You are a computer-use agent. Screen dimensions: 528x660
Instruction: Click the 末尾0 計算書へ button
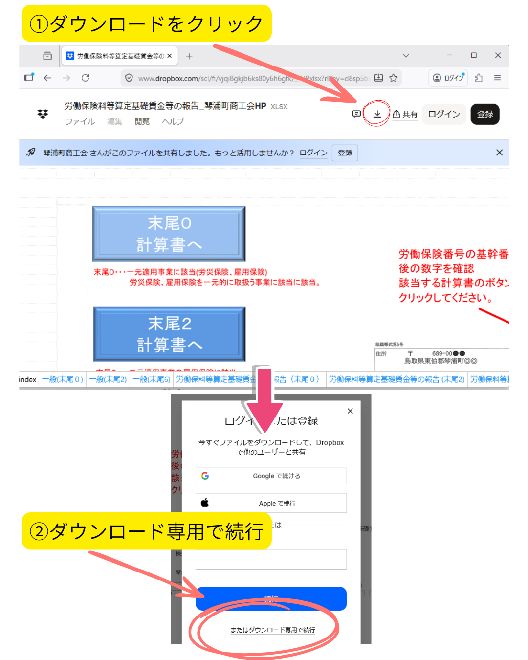click(169, 234)
